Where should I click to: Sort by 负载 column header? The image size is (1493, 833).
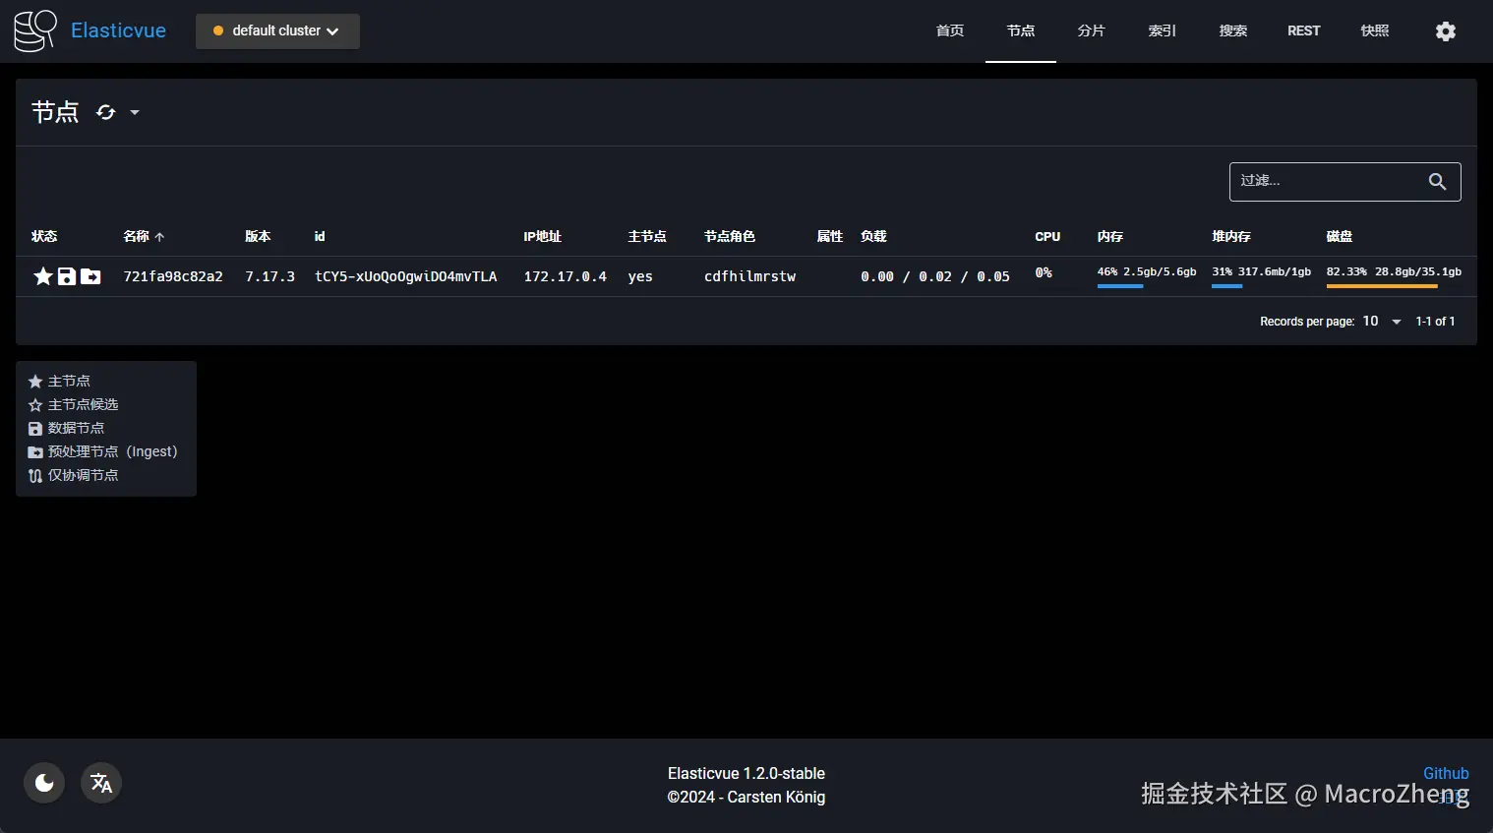(x=873, y=236)
